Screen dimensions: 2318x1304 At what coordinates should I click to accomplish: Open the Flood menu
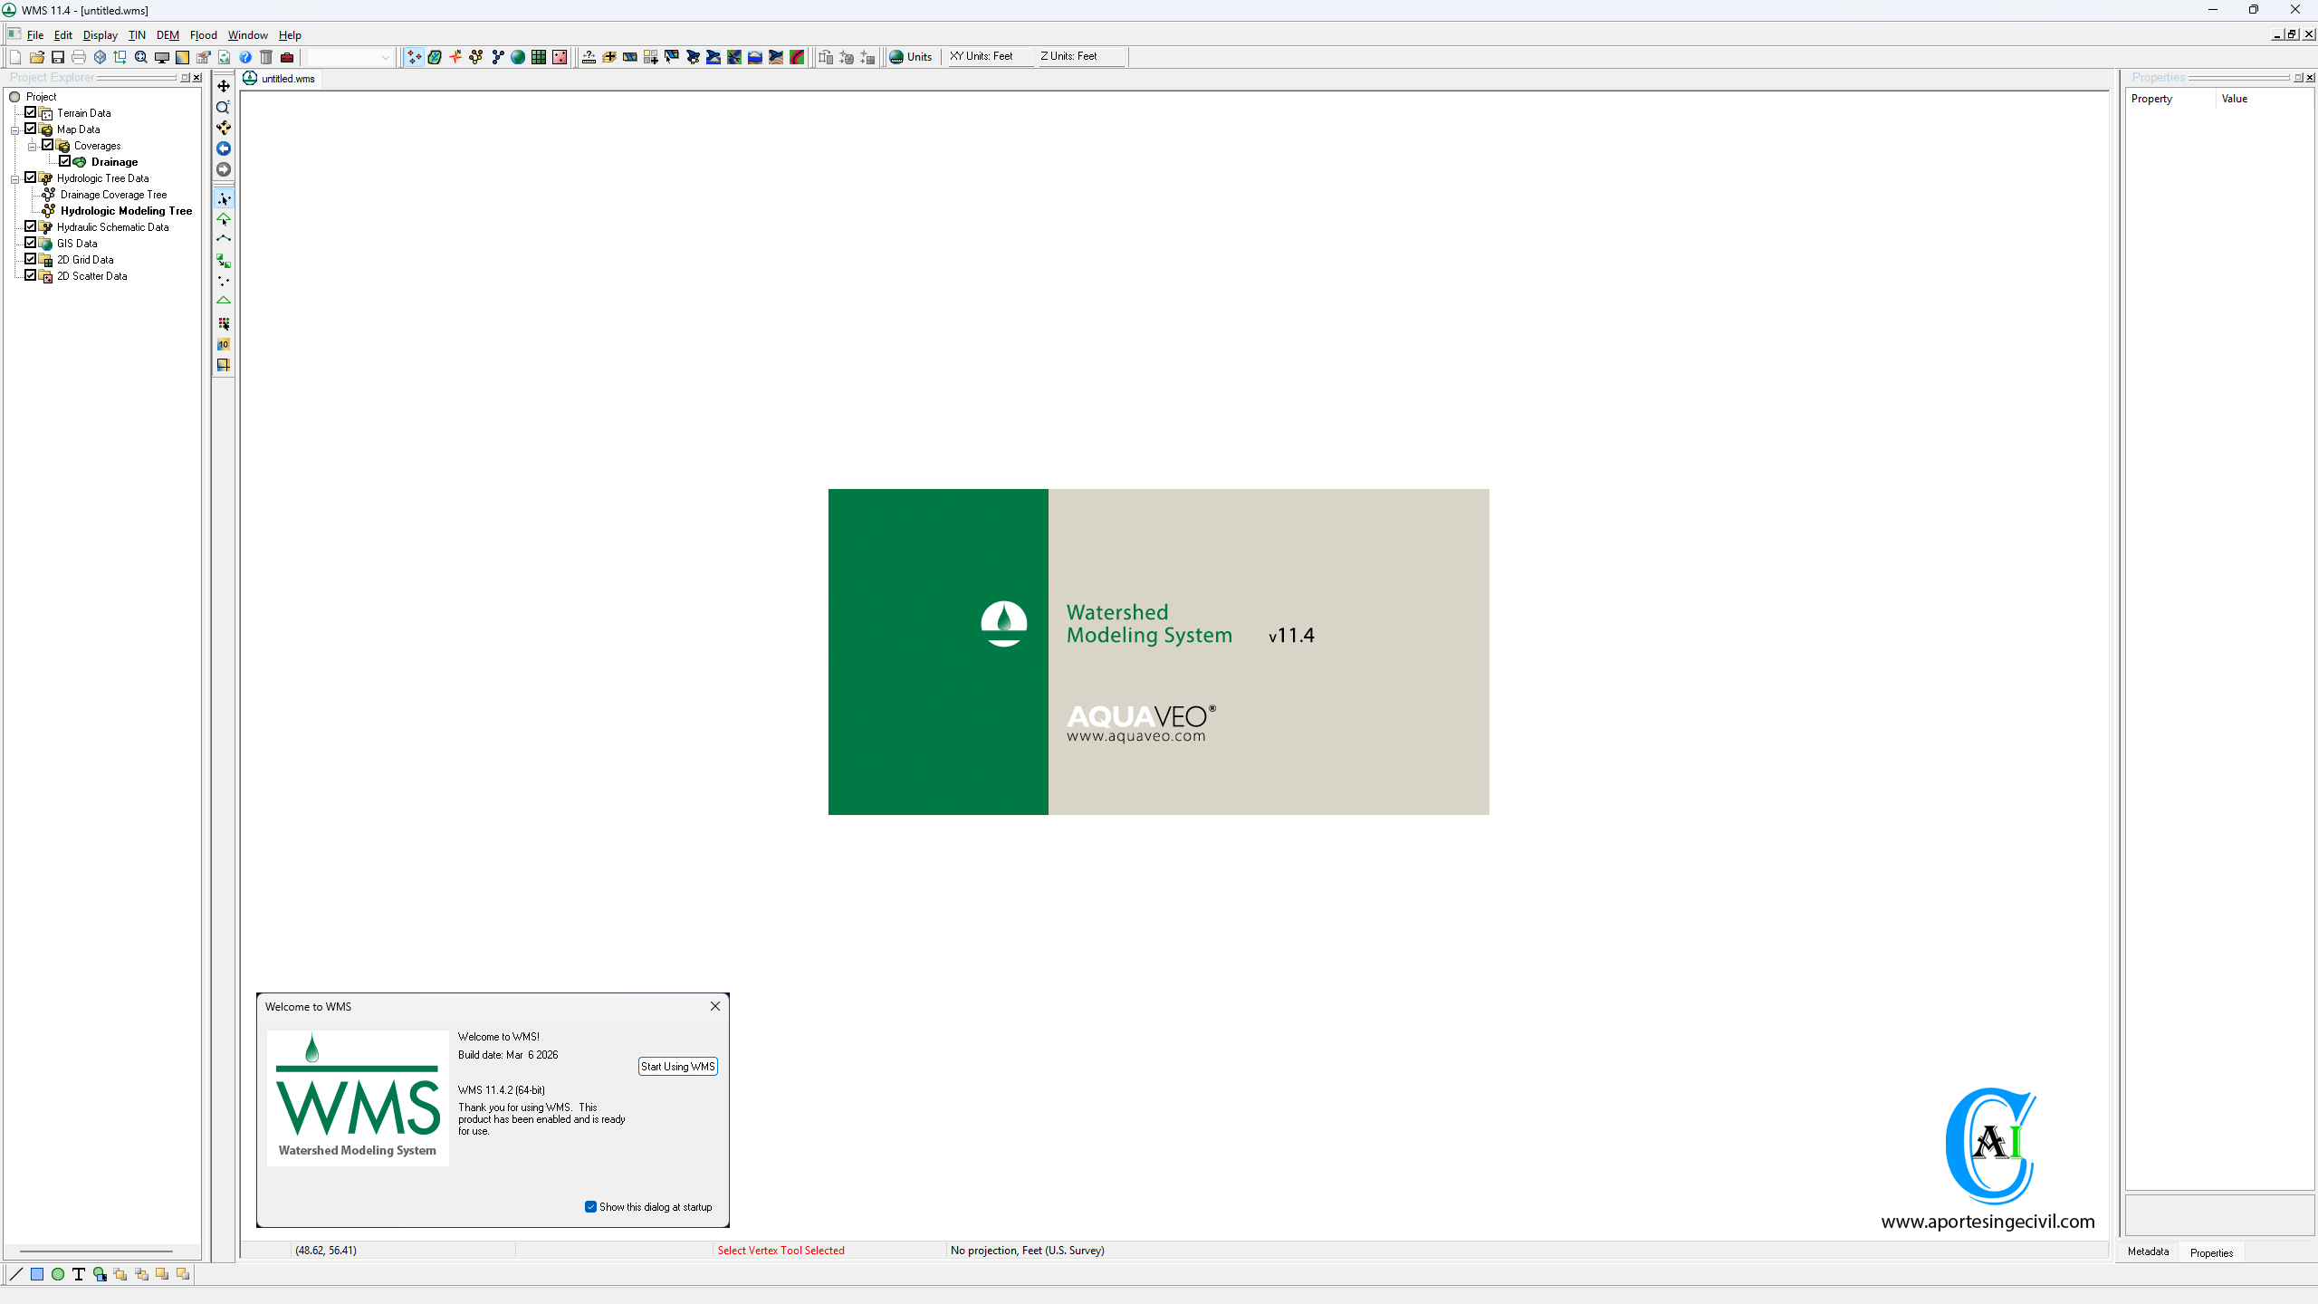[203, 35]
